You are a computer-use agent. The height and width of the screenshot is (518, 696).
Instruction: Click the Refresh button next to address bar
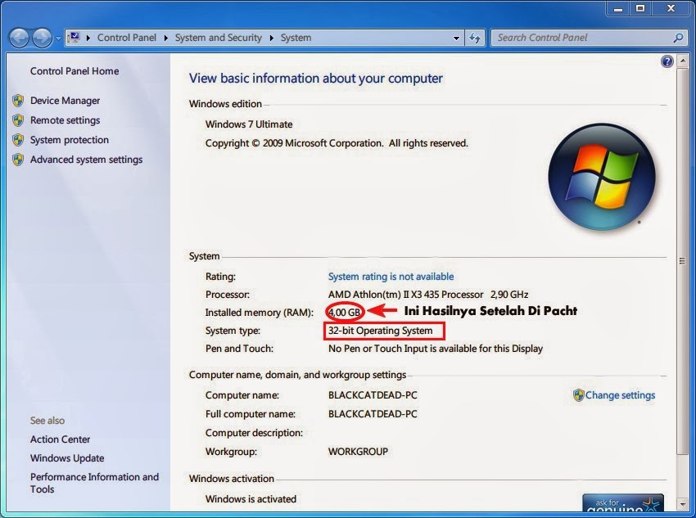tap(475, 38)
